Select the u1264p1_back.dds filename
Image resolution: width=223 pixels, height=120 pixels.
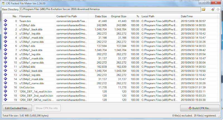[x=31, y=50]
